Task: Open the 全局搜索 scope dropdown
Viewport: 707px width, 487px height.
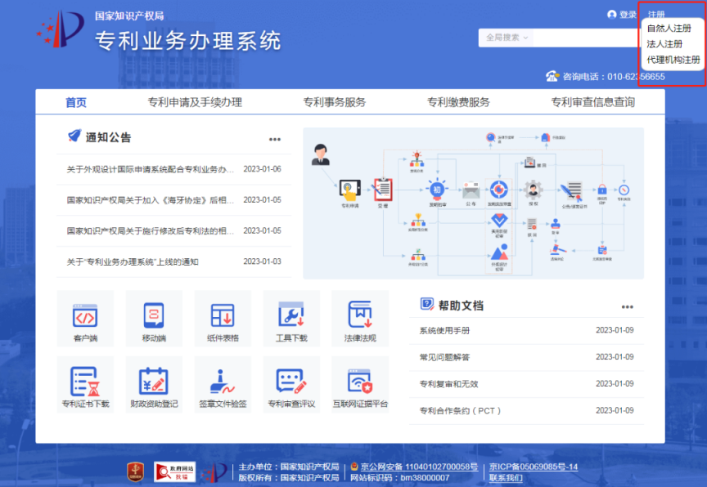Action: pyautogui.click(x=507, y=38)
